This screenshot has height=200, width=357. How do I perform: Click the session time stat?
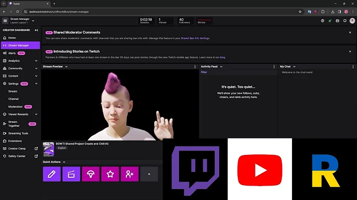[x=146, y=21]
